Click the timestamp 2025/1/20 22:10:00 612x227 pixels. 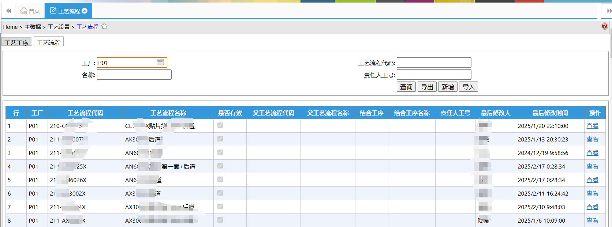click(x=543, y=126)
